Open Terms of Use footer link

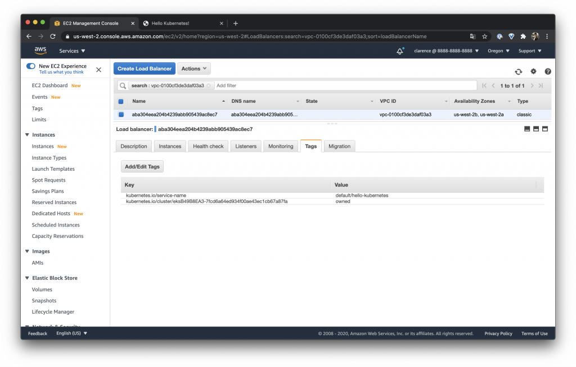click(x=534, y=334)
